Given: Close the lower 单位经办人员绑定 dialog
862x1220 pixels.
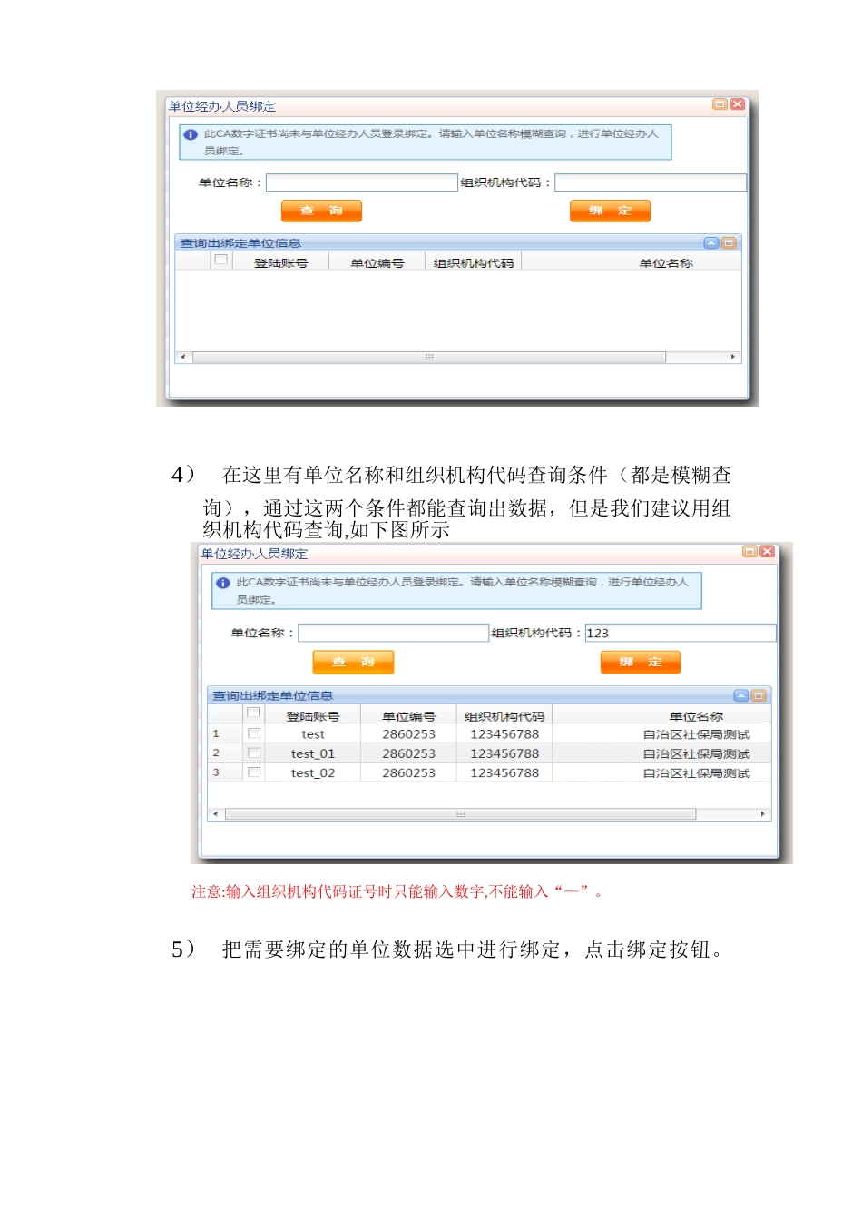Looking at the screenshot, I should click(x=768, y=551).
